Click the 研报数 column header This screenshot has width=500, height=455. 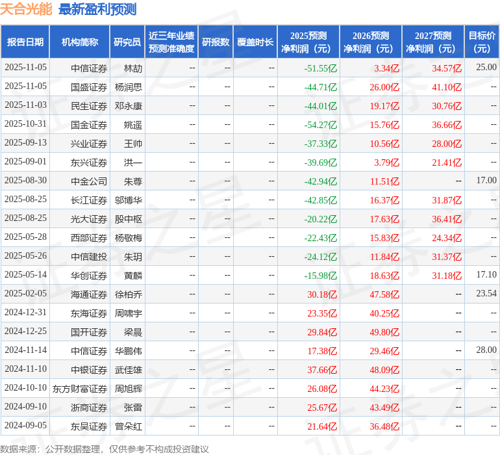(x=216, y=42)
